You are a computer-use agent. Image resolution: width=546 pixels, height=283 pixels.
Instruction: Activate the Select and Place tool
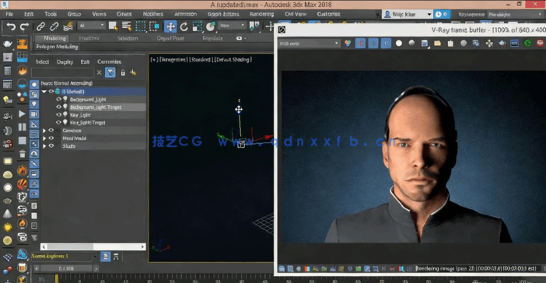tap(210, 26)
